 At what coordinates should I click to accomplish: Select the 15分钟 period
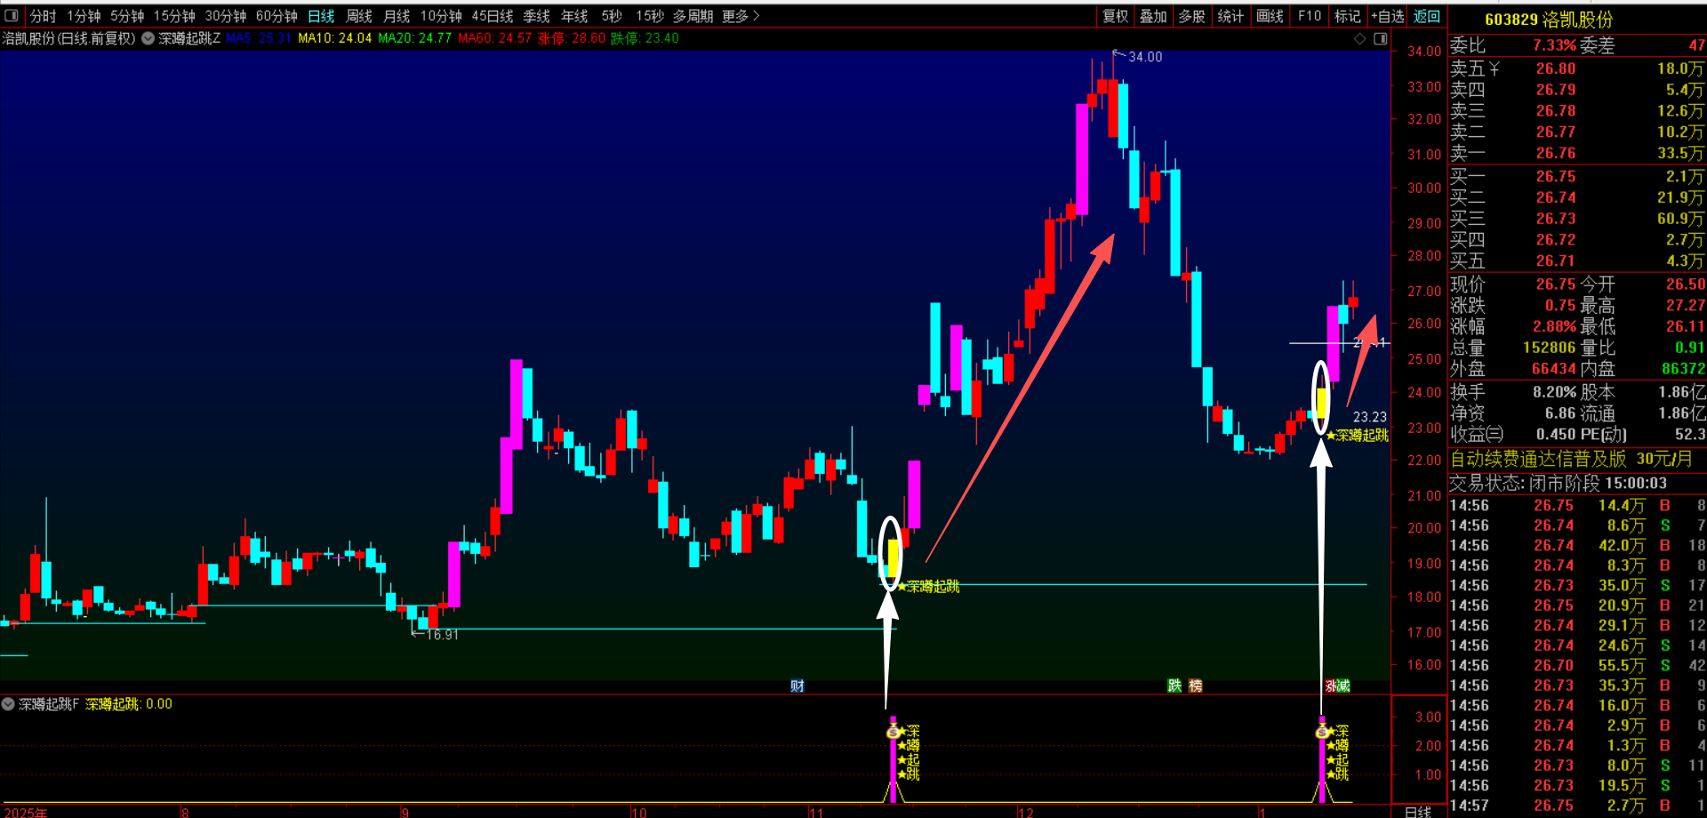coord(174,16)
